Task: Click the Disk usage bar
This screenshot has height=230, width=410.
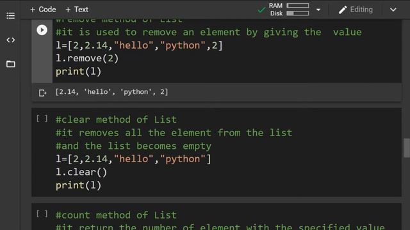Action: point(298,13)
